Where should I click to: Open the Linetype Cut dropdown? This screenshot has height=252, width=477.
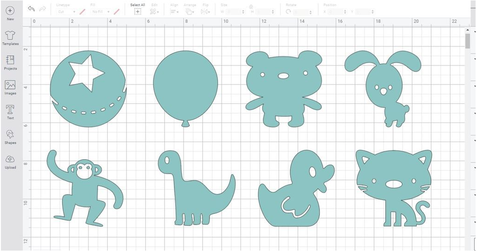pos(66,12)
